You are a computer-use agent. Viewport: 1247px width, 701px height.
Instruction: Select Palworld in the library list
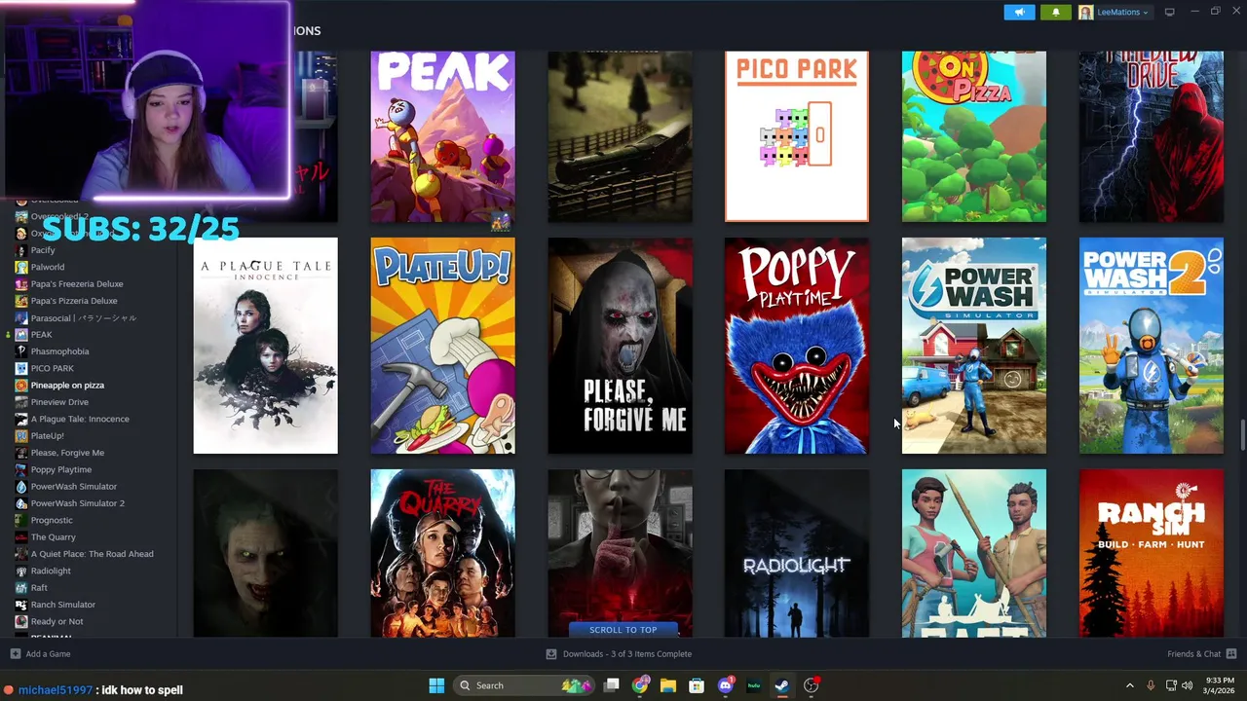click(48, 267)
